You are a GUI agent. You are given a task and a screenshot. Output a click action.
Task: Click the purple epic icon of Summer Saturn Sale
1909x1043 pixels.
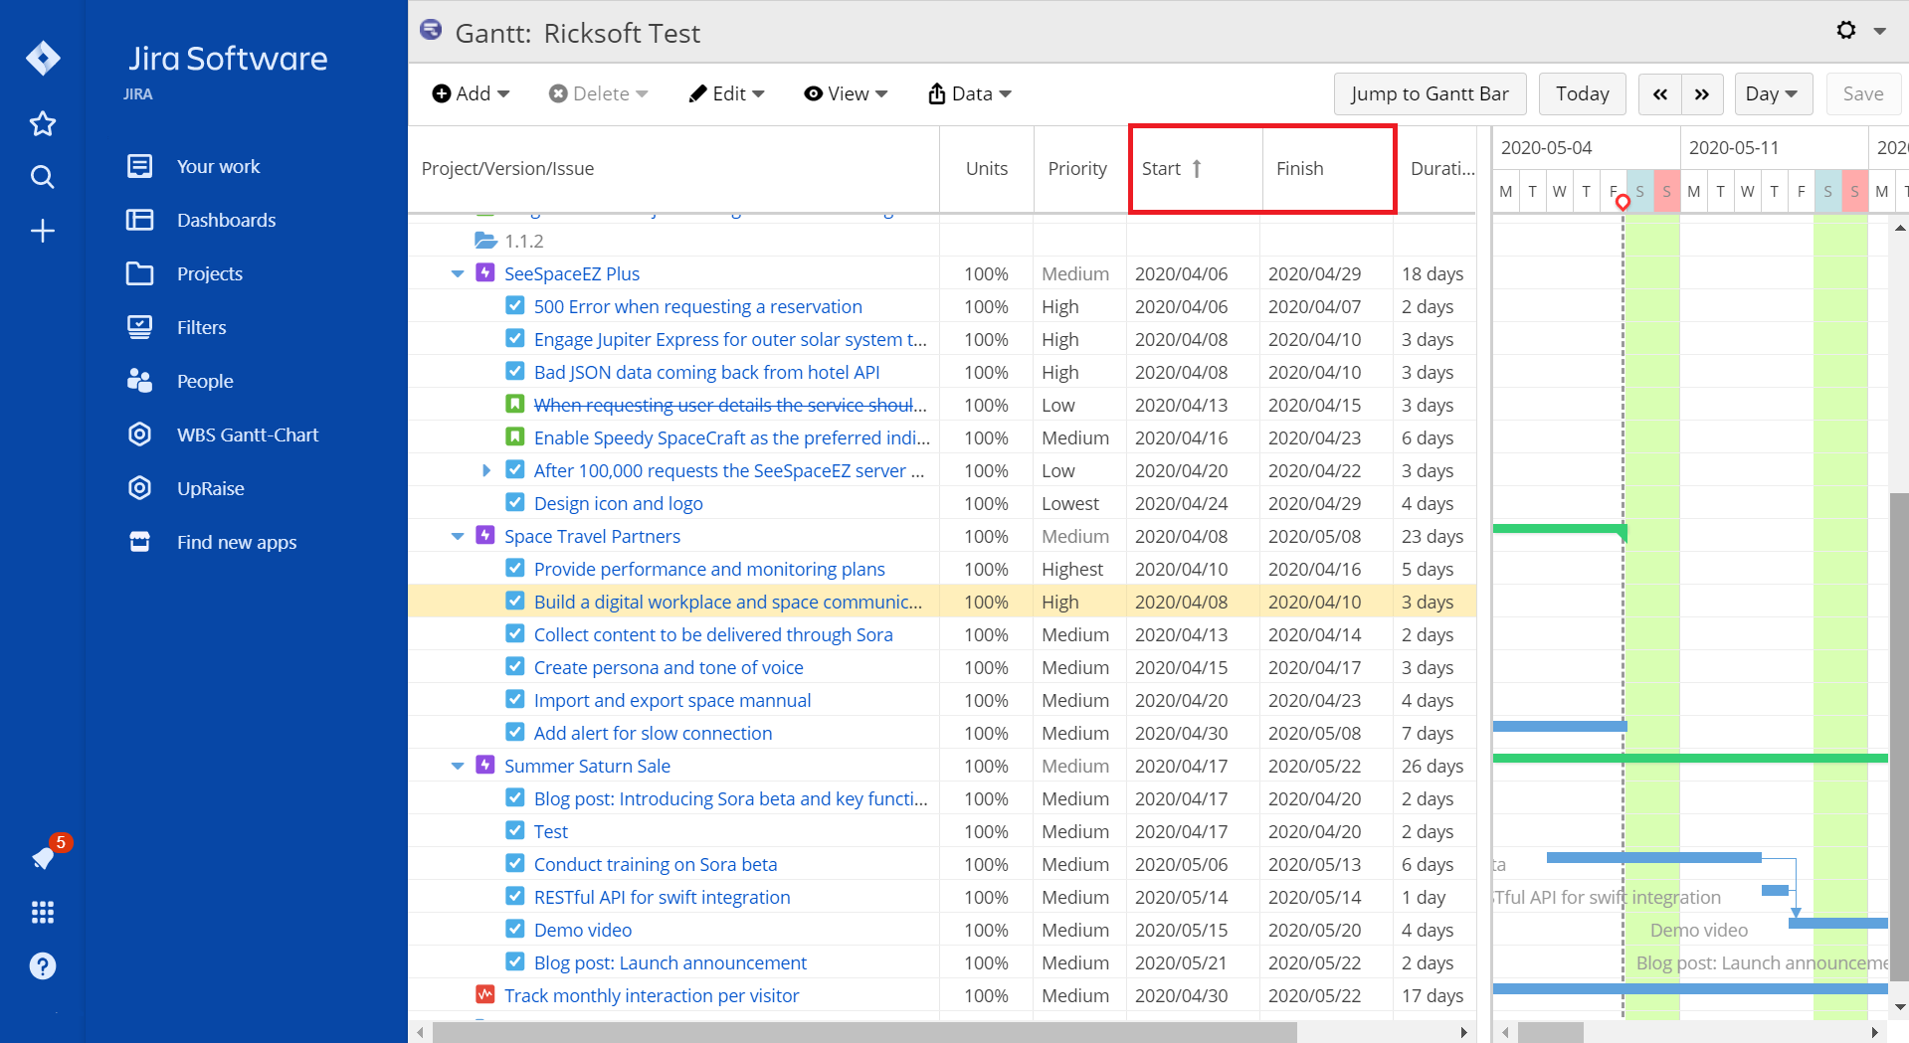[485, 765]
